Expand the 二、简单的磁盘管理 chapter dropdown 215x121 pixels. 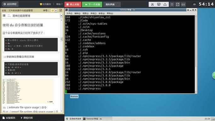pyautogui.click(x=61, y=16)
